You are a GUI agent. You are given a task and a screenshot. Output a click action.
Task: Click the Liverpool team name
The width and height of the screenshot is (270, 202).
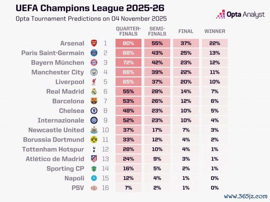(x=70, y=82)
